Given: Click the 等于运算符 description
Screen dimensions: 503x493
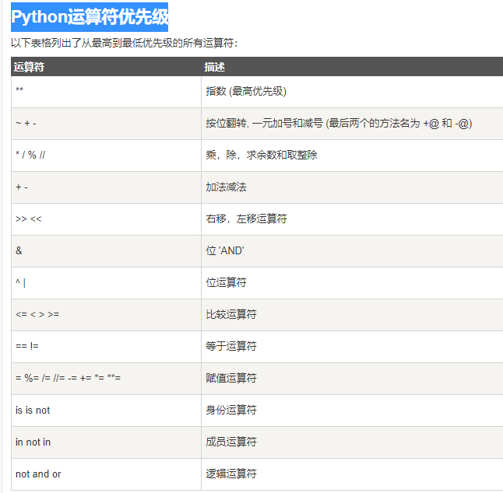Looking at the screenshot, I should pyautogui.click(x=231, y=346).
